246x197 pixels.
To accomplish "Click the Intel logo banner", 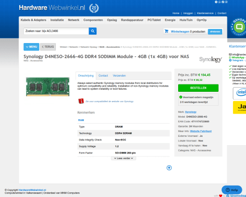I will [x=240, y=93].
